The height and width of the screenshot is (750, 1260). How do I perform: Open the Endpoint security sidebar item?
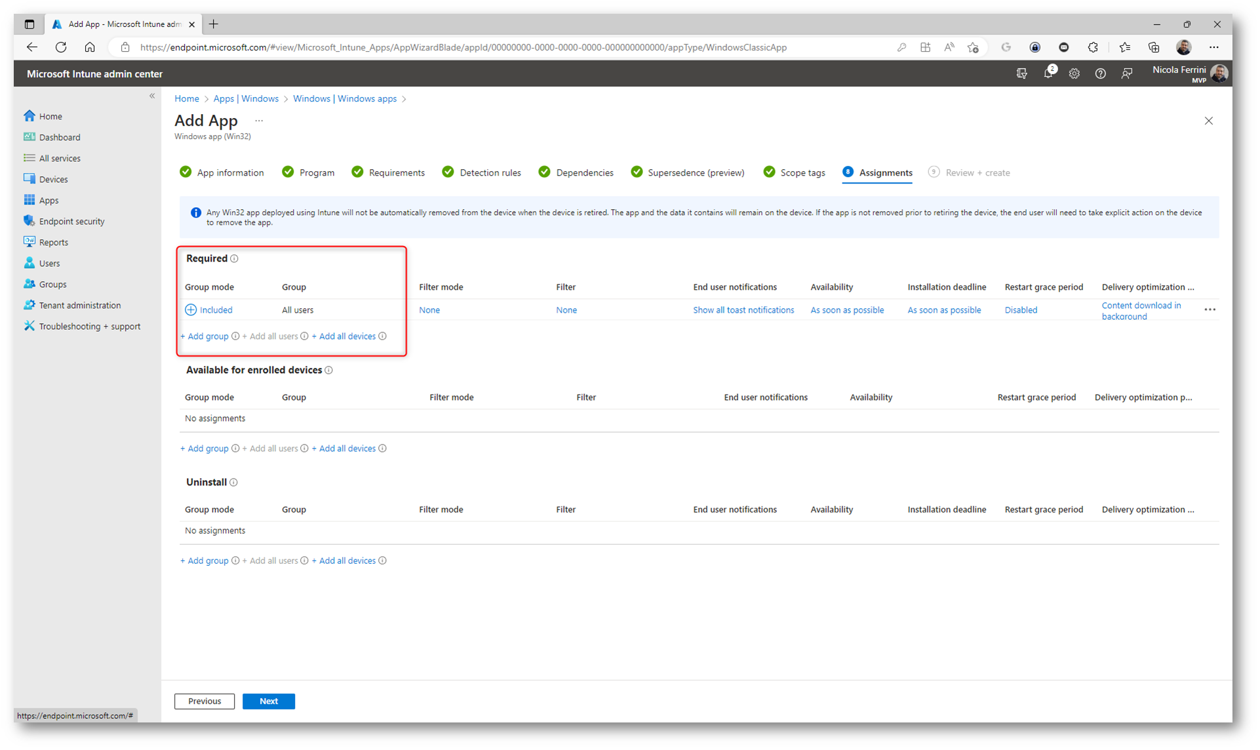coord(71,222)
